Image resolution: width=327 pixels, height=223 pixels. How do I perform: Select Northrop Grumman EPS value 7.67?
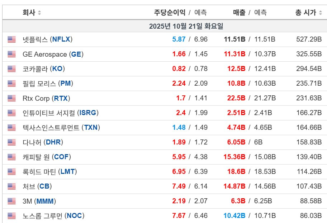tap(179, 216)
